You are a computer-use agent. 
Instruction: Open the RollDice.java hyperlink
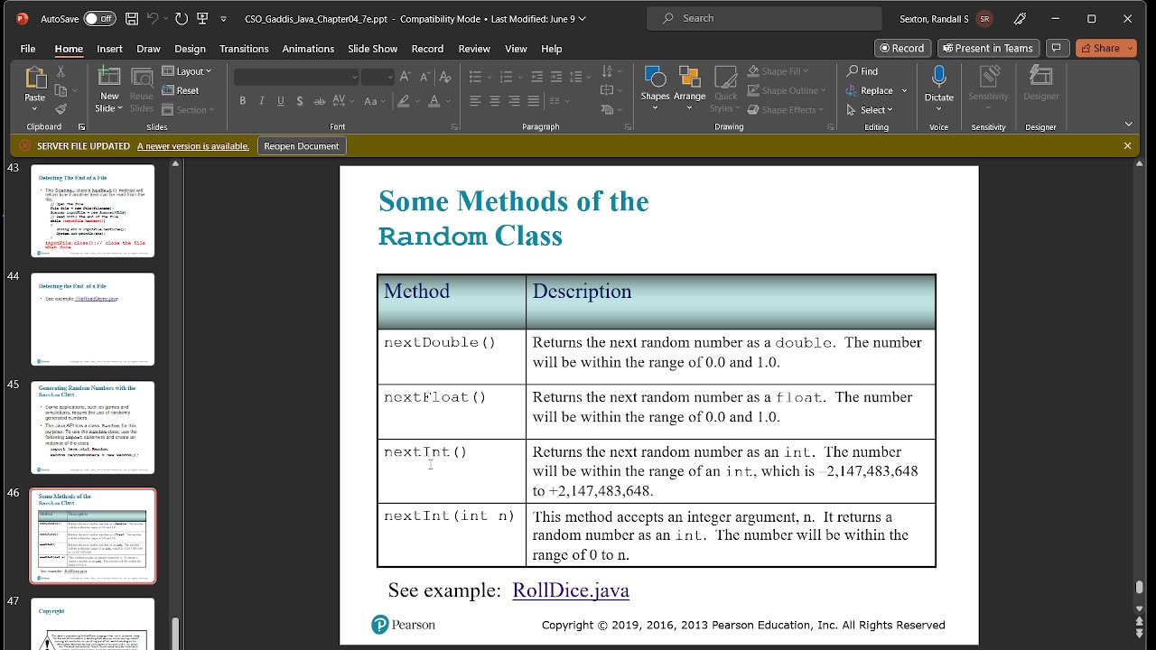point(571,590)
